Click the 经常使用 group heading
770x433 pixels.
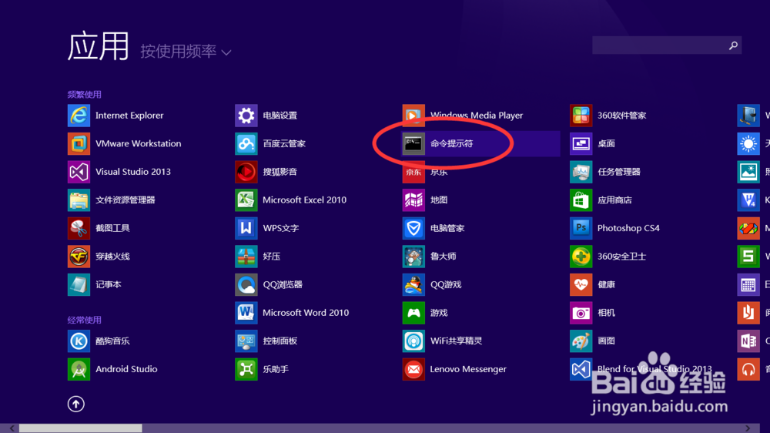85,320
